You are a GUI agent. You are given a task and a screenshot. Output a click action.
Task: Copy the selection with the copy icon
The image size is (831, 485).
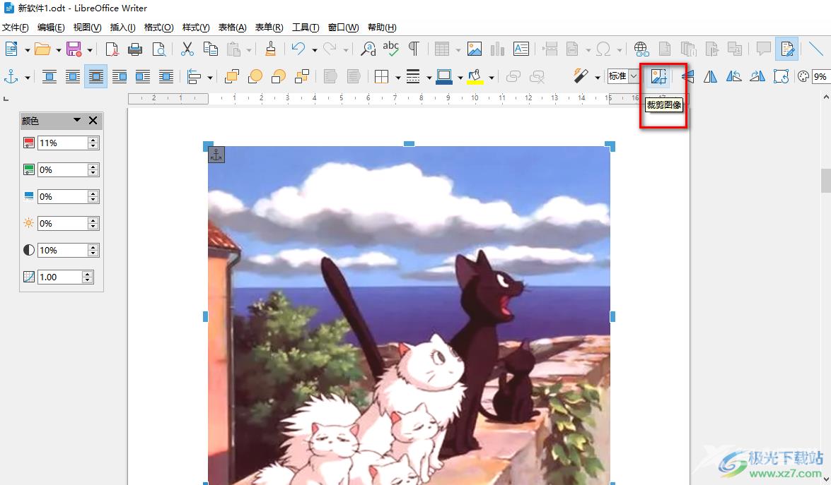click(210, 49)
